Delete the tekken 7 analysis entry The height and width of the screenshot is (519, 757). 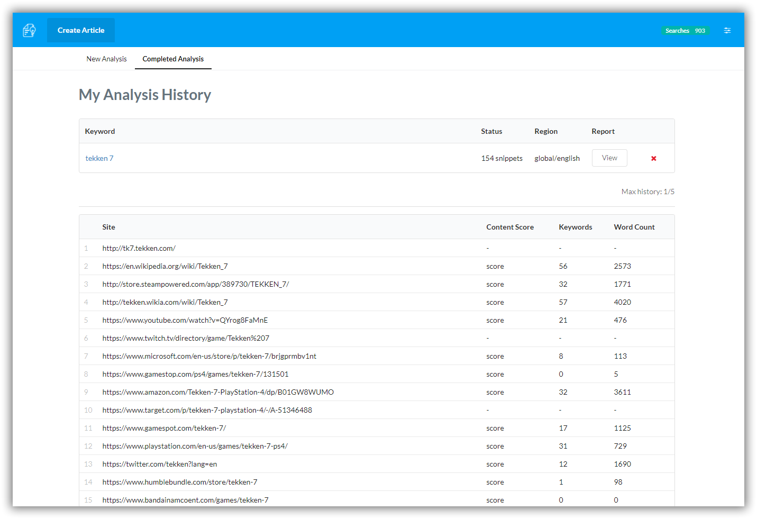point(654,158)
